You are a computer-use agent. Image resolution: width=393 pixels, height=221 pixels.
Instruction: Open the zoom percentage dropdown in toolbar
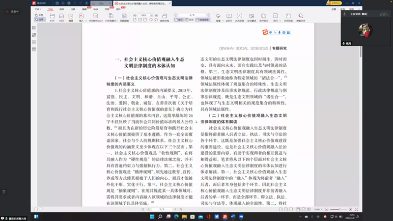pyautogui.click(x=144, y=15)
